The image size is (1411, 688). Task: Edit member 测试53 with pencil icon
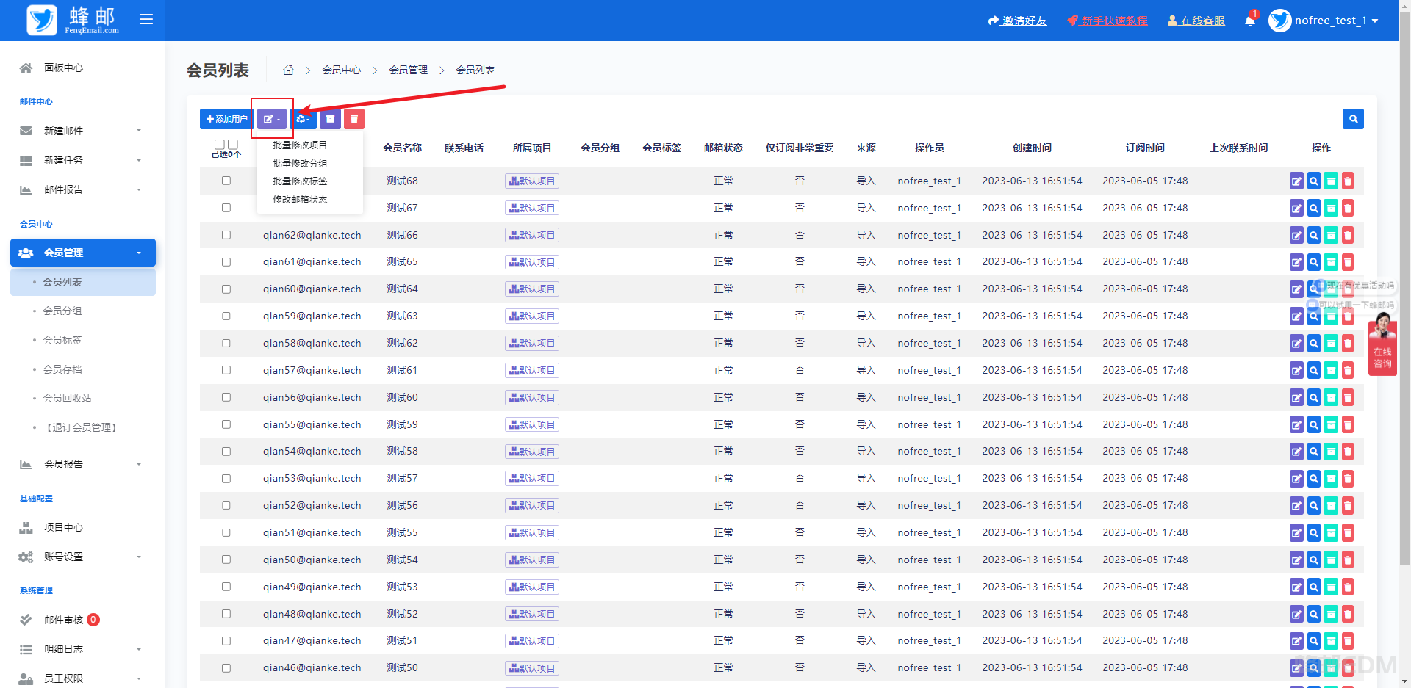point(1296,587)
